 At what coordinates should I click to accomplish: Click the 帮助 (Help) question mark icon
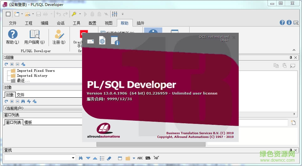point(13,34)
